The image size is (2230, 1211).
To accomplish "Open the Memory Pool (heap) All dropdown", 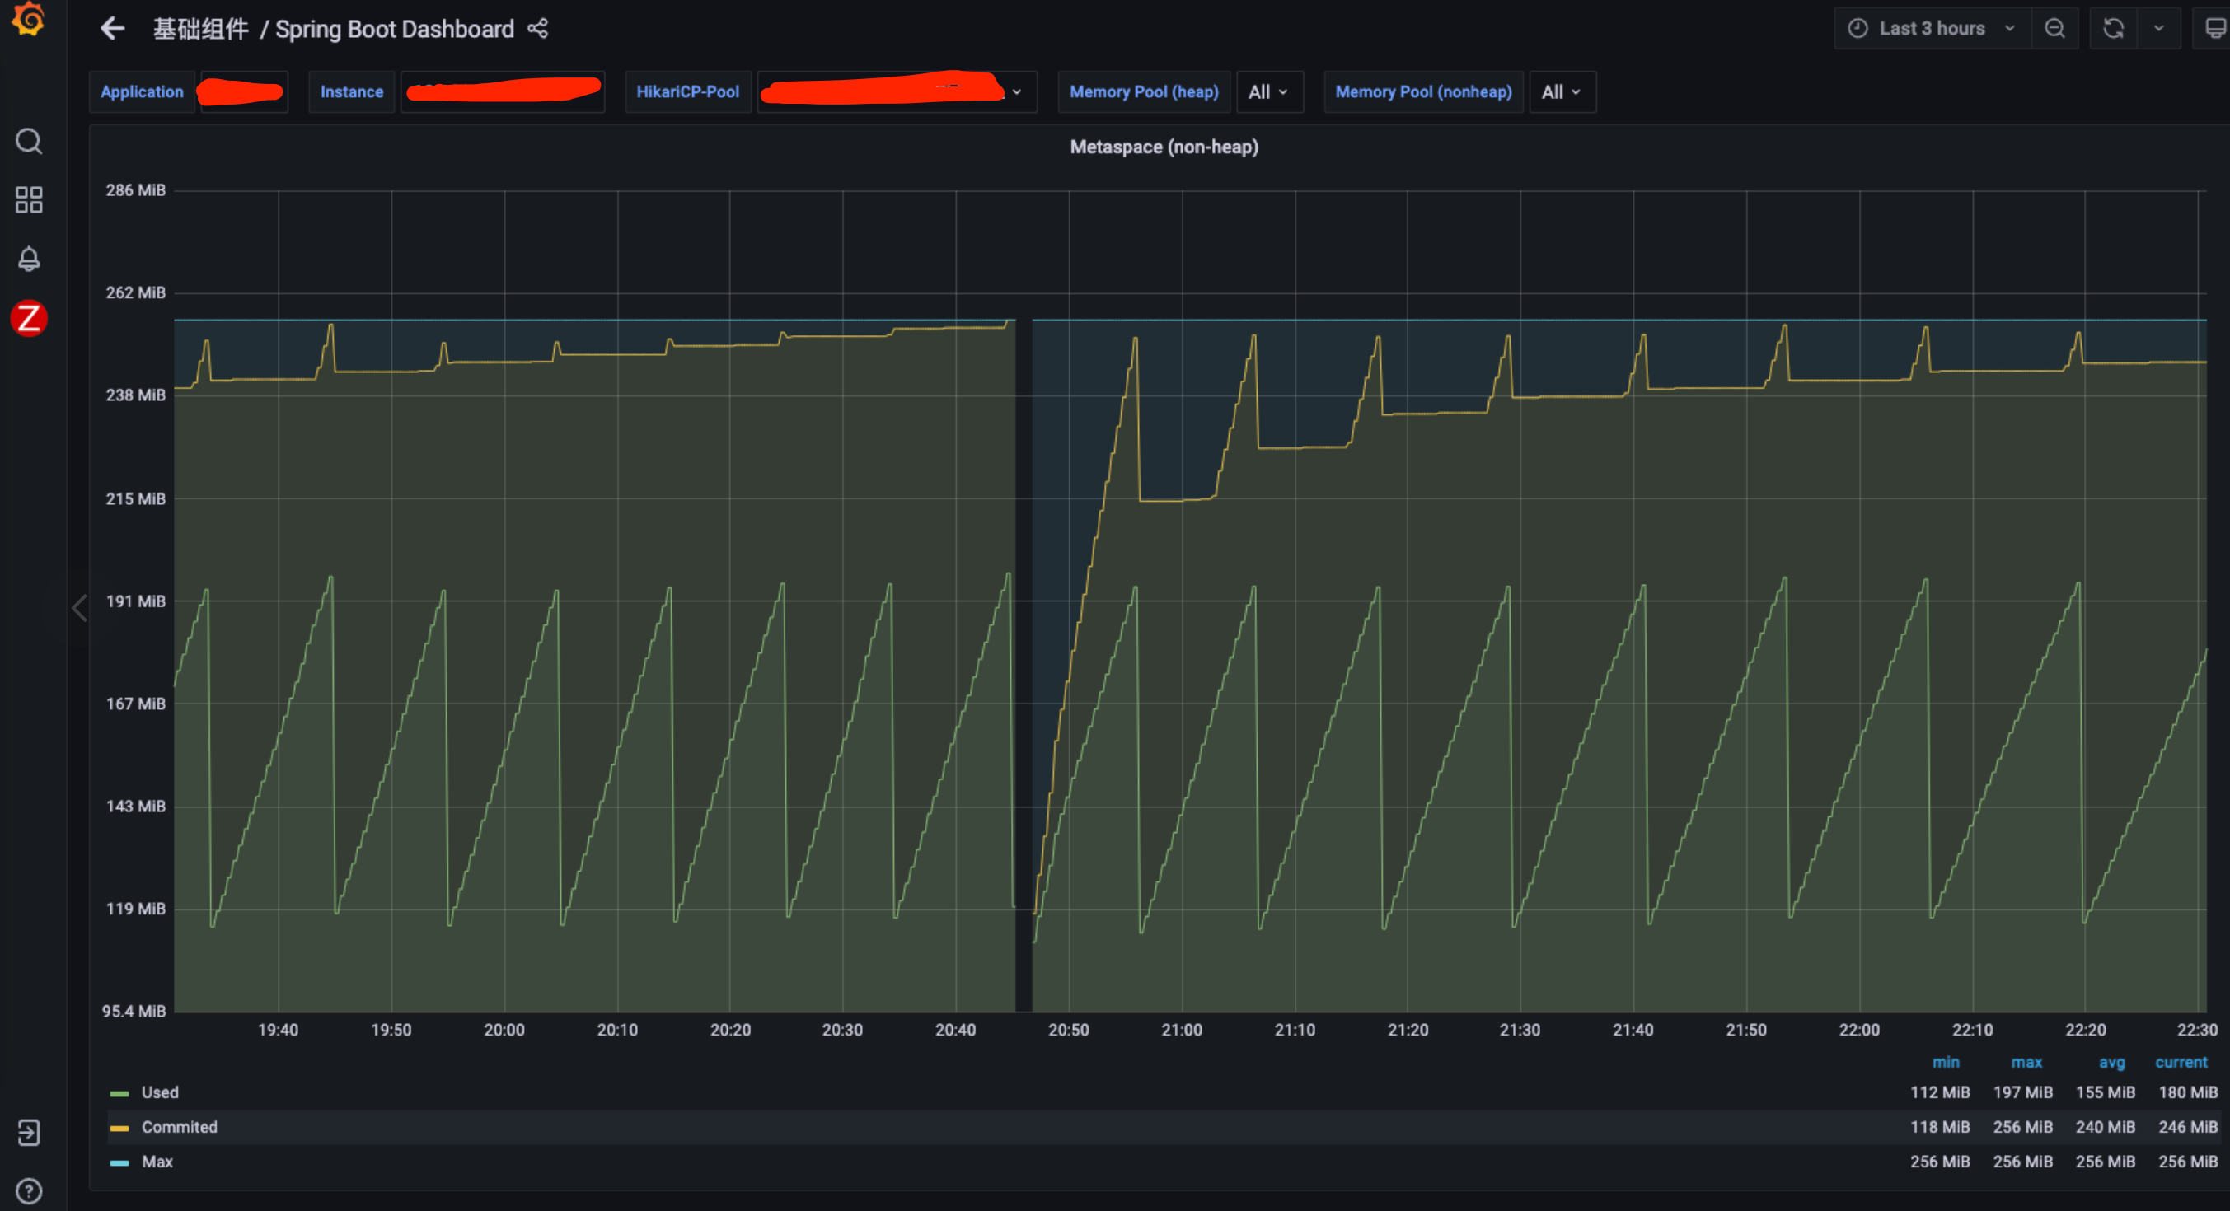I will pyautogui.click(x=1268, y=91).
